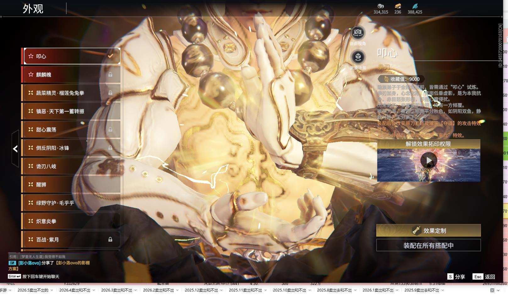
Task: Select the 倒反阴阳·冰锋 skin
Action: [71, 148]
